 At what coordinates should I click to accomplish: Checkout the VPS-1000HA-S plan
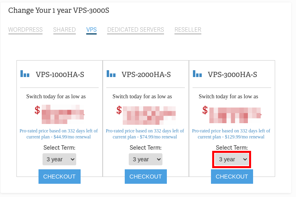click(59, 177)
